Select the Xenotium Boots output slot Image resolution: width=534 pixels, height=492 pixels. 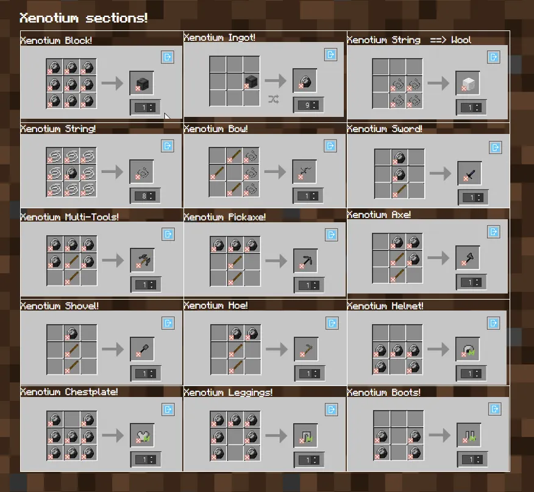[469, 435]
